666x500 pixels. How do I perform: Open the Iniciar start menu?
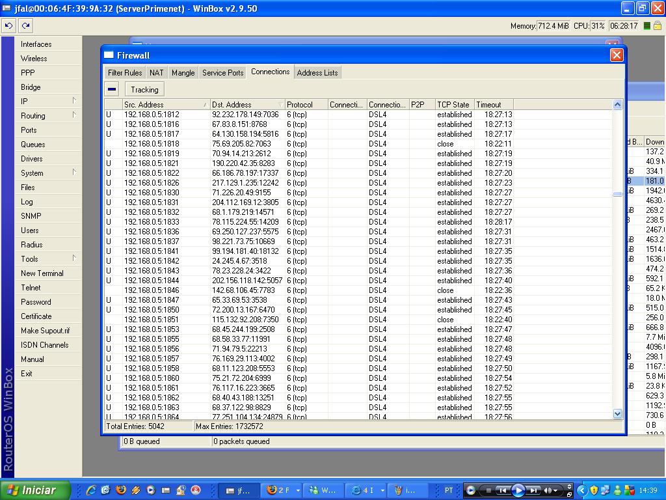[x=35, y=490]
